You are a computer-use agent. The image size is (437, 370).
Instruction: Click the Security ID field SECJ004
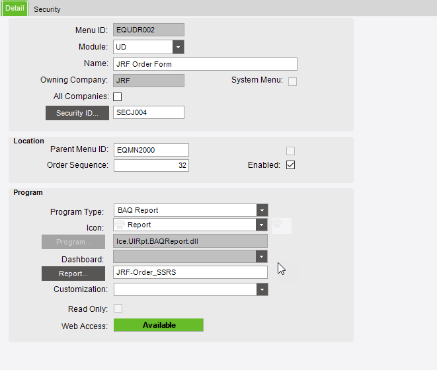(x=149, y=112)
